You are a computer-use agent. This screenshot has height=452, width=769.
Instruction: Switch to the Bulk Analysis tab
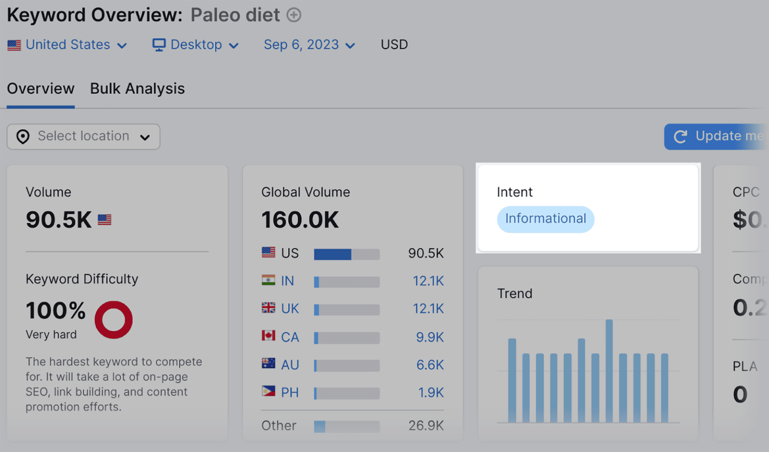(137, 89)
